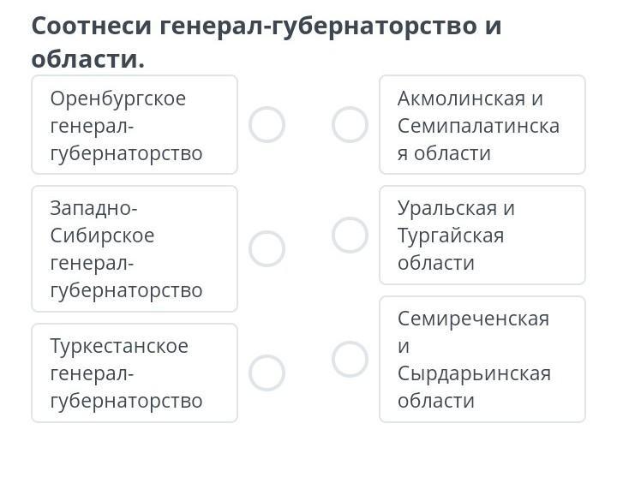Screen dimensions: 617x477
Task: Click the Туркестанское генерал-губернаторство card
Action: (x=135, y=373)
